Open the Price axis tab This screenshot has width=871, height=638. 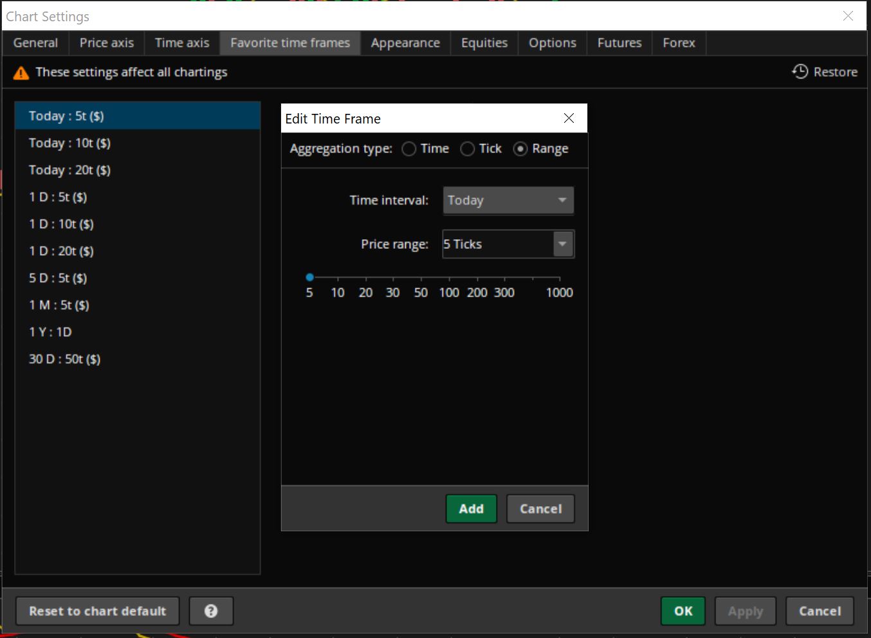point(107,43)
